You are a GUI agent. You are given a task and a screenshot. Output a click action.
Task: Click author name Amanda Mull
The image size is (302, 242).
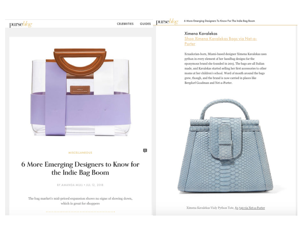tap(72, 185)
